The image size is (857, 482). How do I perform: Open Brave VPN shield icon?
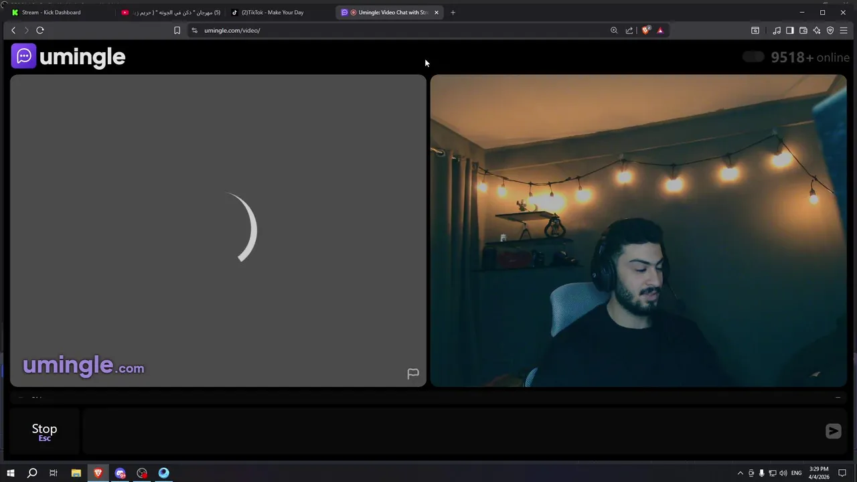(x=830, y=30)
